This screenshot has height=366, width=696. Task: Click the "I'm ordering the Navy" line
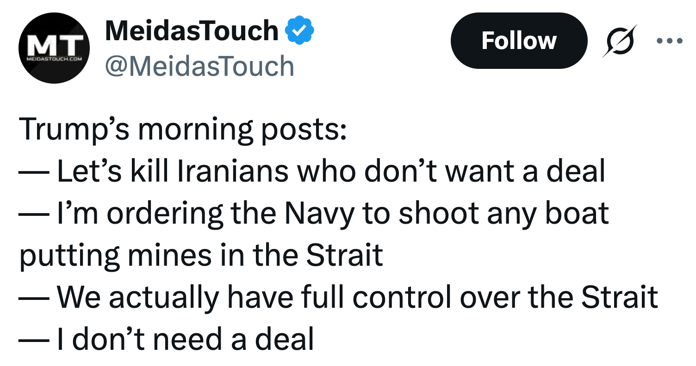tap(314, 213)
